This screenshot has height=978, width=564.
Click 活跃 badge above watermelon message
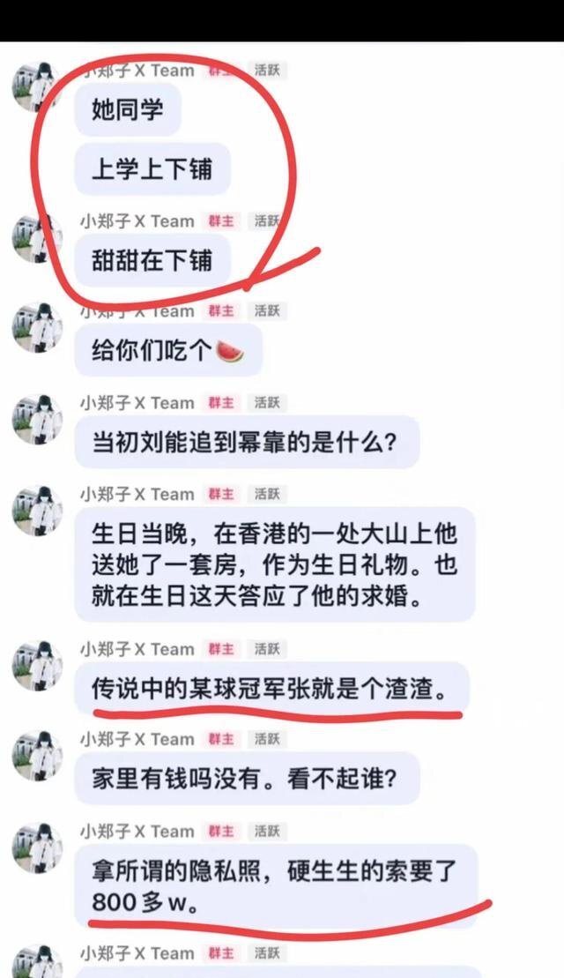pos(267,310)
